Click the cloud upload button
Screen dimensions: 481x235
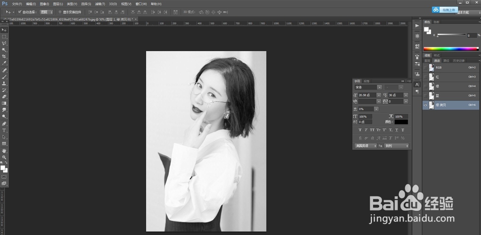[445, 10]
